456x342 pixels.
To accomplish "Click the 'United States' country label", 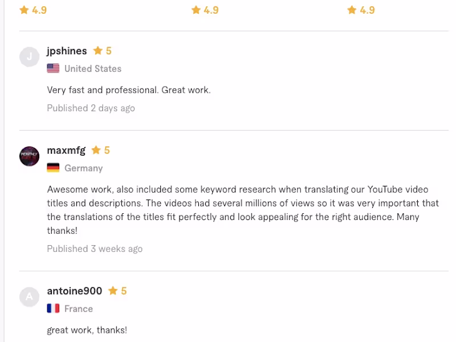I will tap(92, 68).
